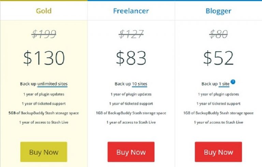Click Freelancer's 1GB Stash storage space text
This screenshot has width=262, height=167.
(131, 113)
